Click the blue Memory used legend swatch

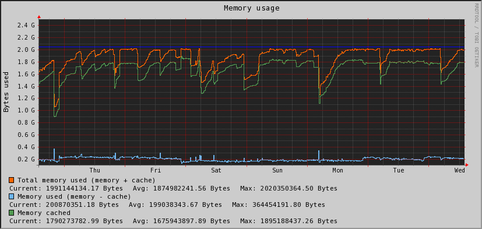pos(12,196)
